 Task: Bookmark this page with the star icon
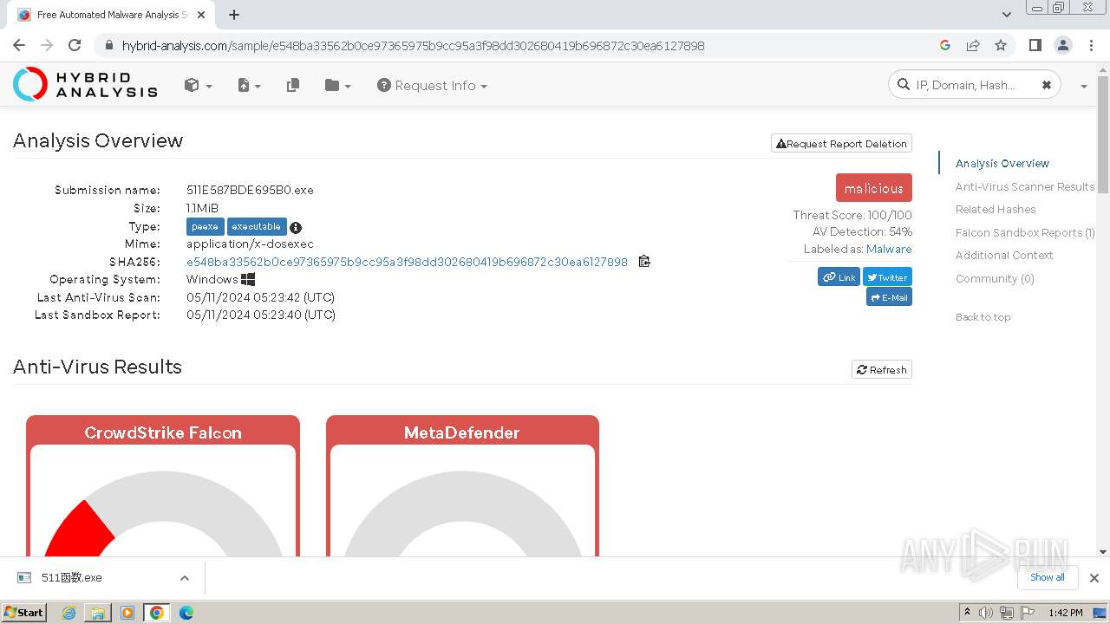click(x=1001, y=45)
